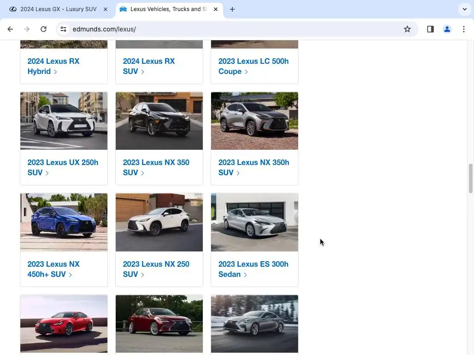Go back to the previous page
Screen dimensions: 474x355
(x=10, y=29)
